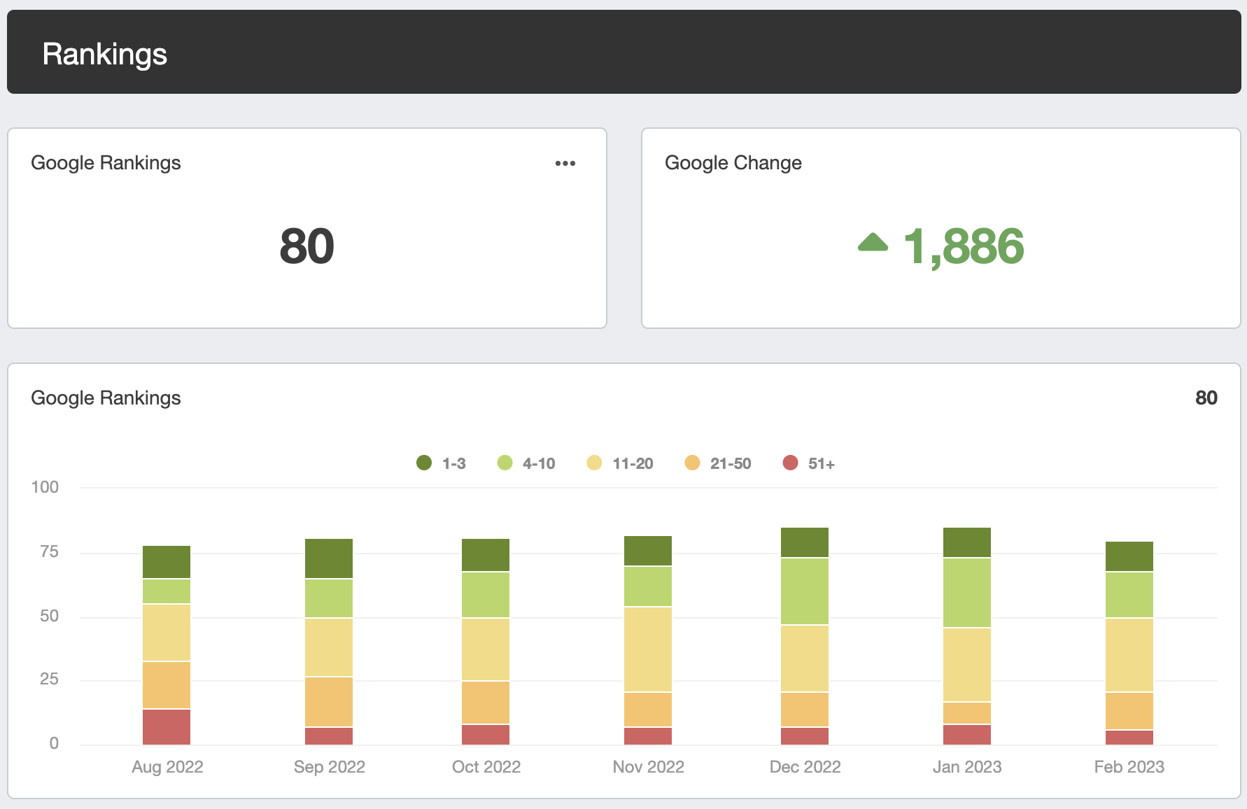This screenshot has width=1247, height=809.
Task: Click the red 51+ legend dot
Action: point(790,463)
